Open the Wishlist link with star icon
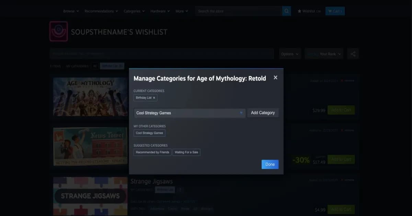 pos(309,11)
